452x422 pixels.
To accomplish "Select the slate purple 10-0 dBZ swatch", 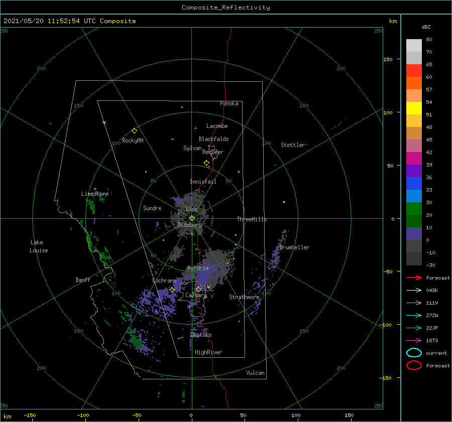I will click(x=414, y=233).
